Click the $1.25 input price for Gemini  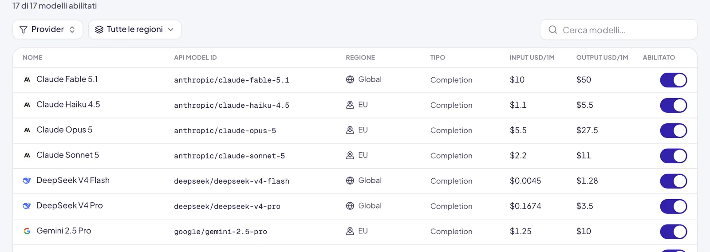(x=521, y=232)
